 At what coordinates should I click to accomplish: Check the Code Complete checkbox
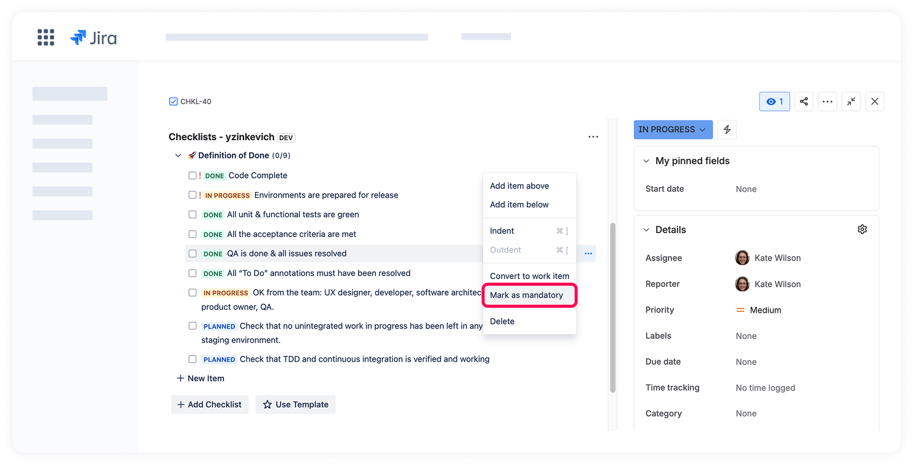[192, 176]
